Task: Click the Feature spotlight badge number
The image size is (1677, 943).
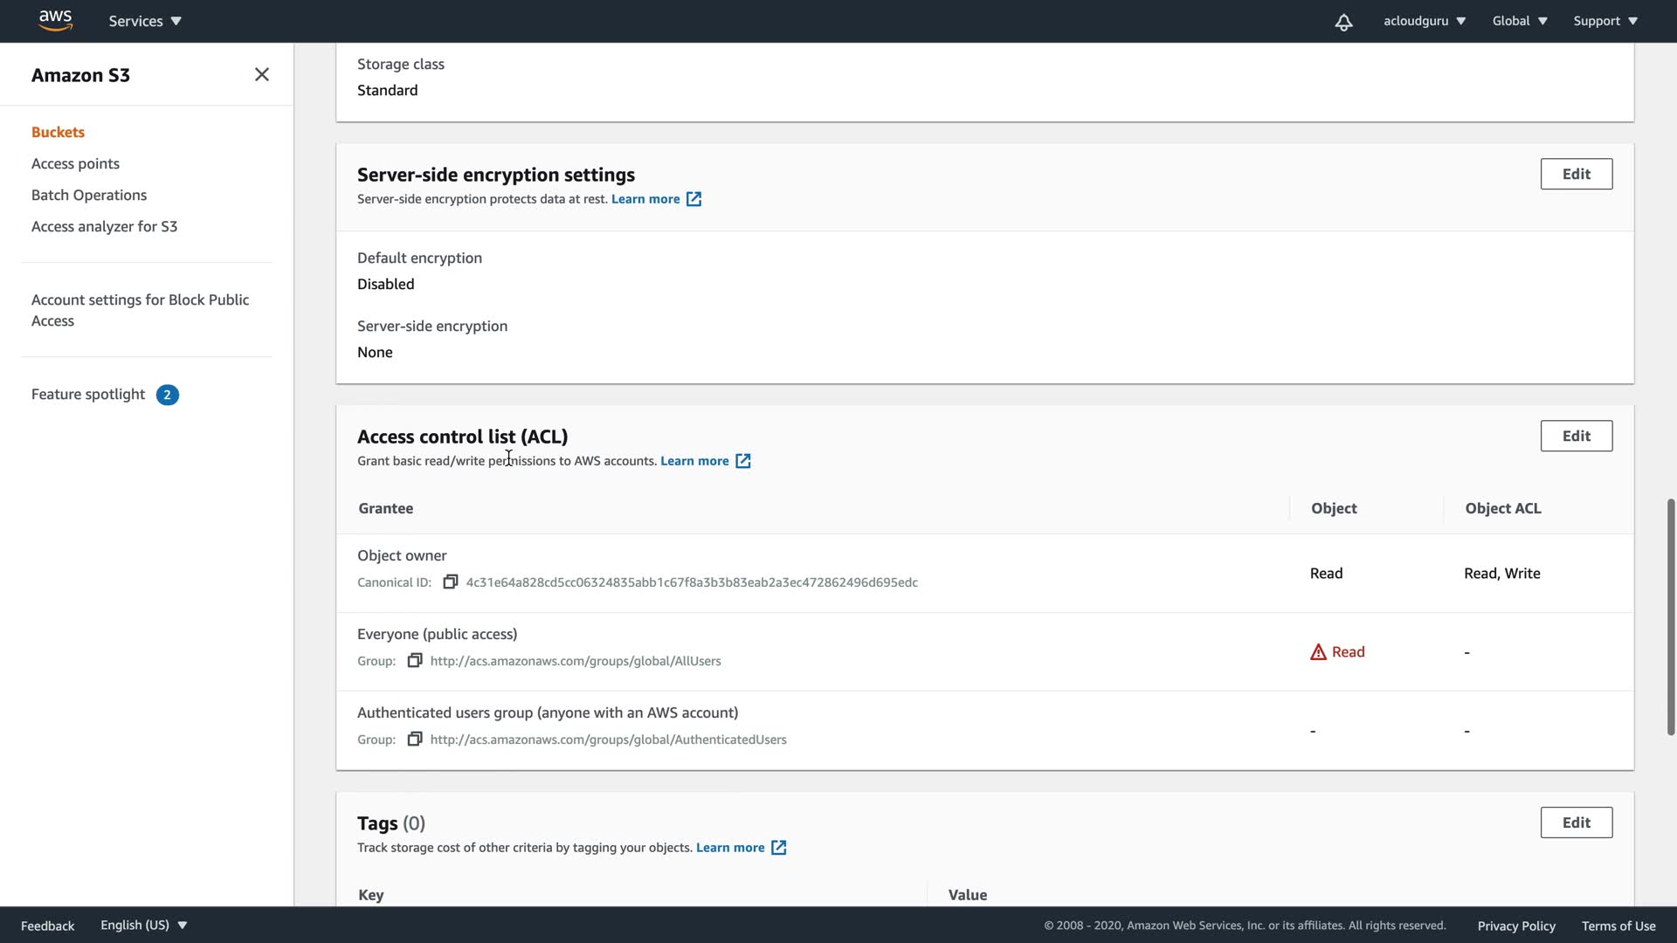Action: click(x=167, y=395)
